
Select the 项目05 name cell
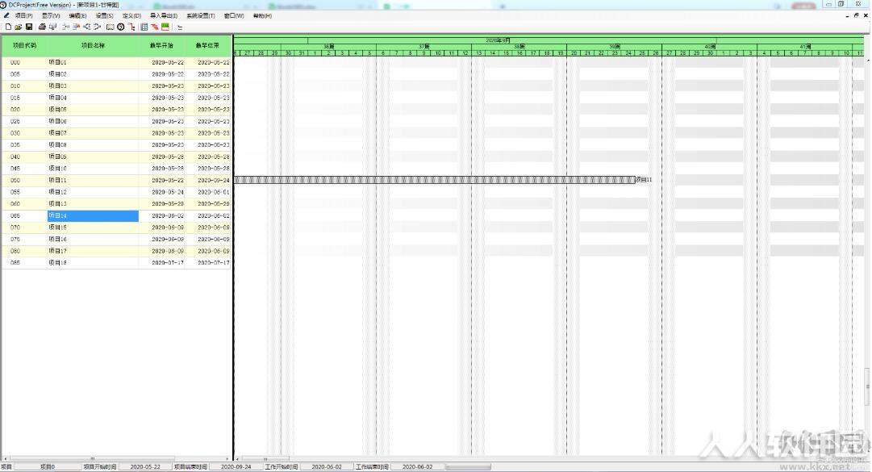(93, 110)
